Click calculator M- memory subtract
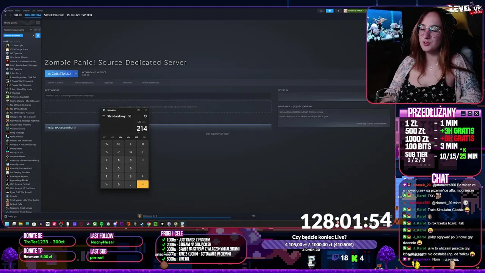Image resolution: width=485 pixels, height=273 pixels. point(128,137)
